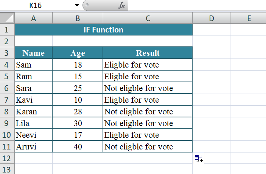Click the IF Function title cell
The height and width of the screenshot is (174, 266).
103,30
